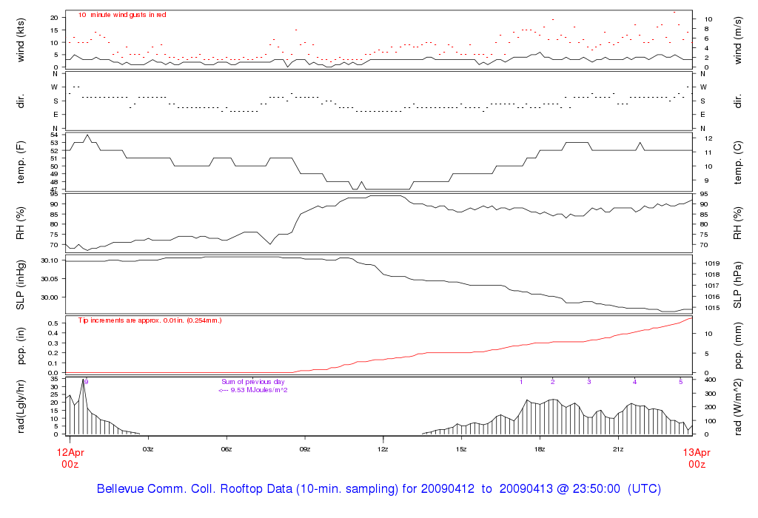Viewport: 758px width, 518px height.
Task: Click the "temp. (F)" axis label
Action: [x=20, y=162]
